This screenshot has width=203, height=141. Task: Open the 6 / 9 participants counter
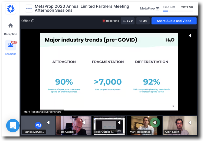(127, 21)
